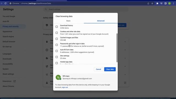Image resolution: width=176 pixels, height=99 pixels.
Task: Expand the fifth privacy row arrow
Action: click(125, 75)
